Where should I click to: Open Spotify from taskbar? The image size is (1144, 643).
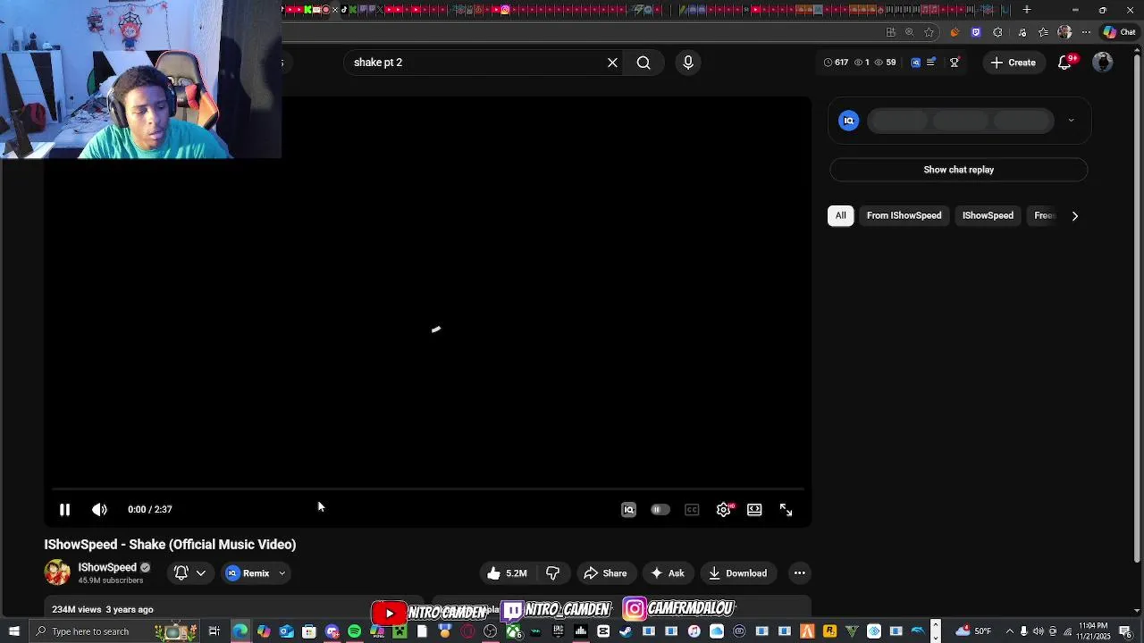coord(355,631)
